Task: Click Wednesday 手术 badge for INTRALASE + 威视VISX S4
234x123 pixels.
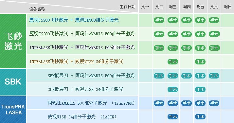Action: (173, 61)
